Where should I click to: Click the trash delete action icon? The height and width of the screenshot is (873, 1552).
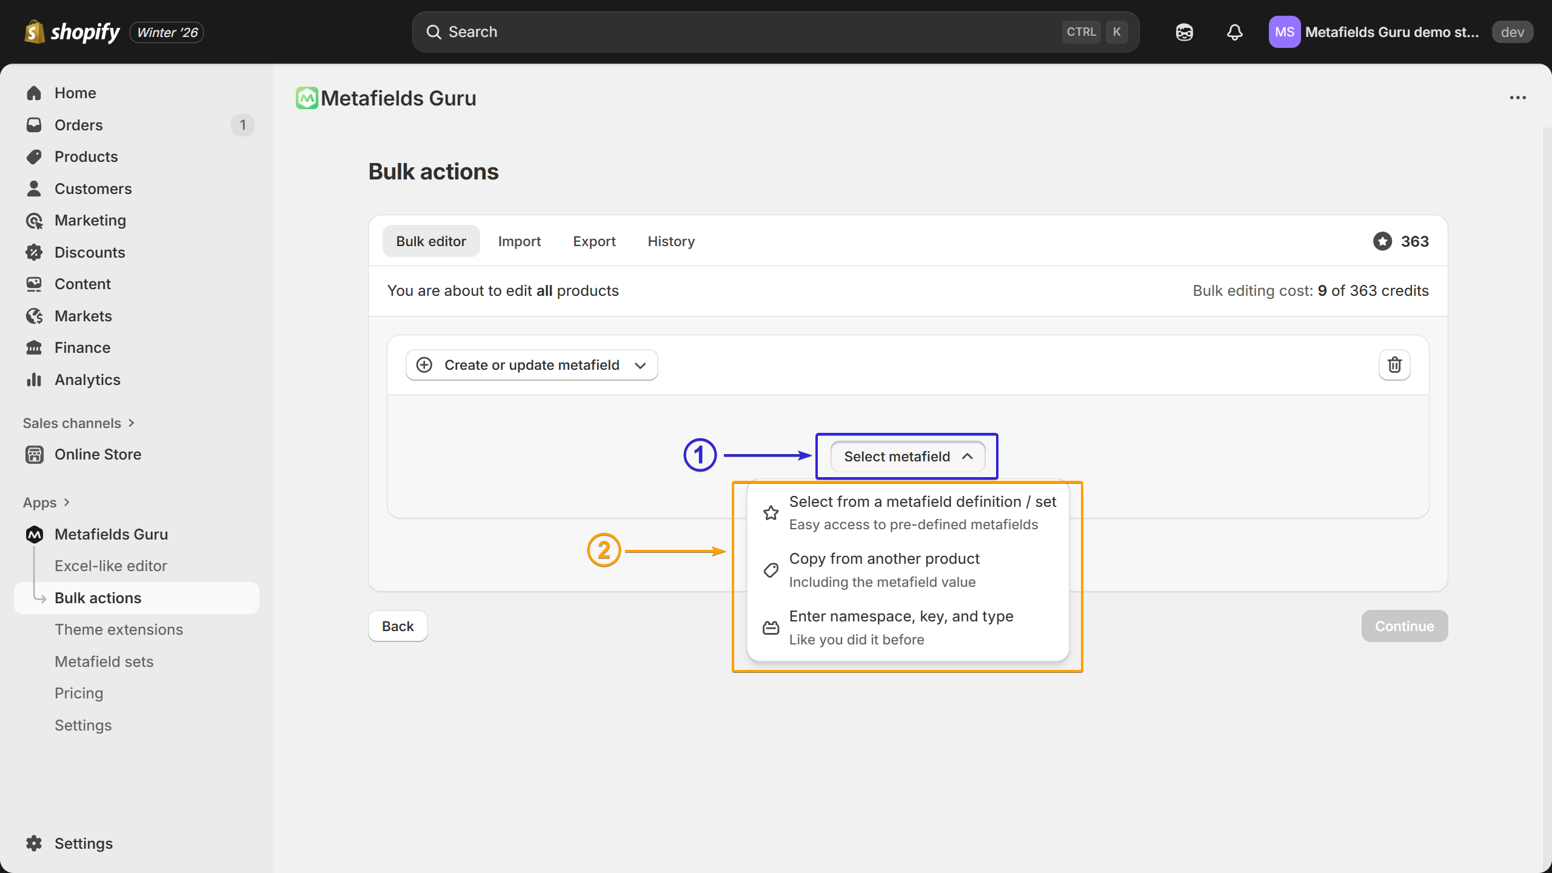tap(1394, 365)
